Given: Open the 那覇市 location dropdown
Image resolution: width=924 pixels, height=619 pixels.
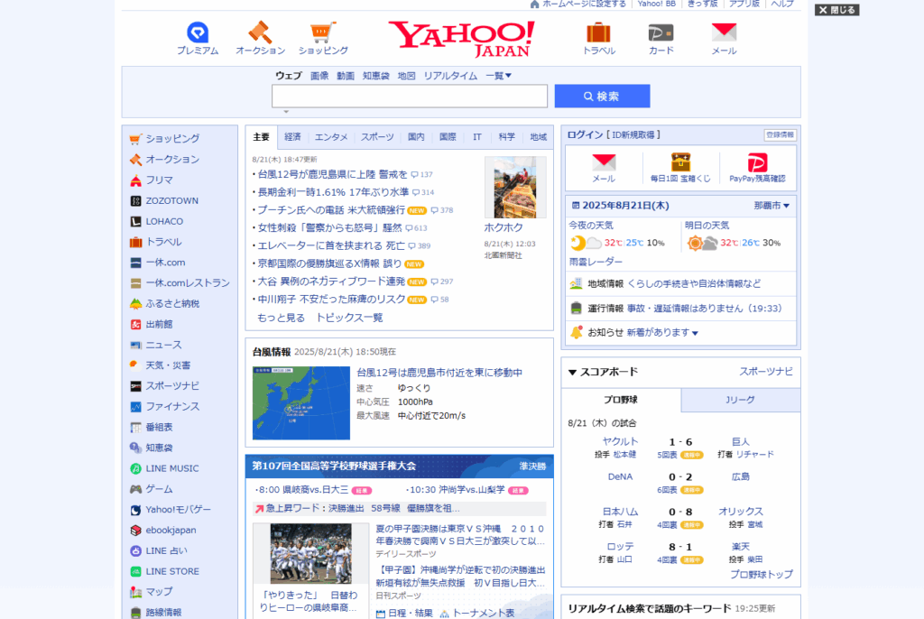Looking at the screenshot, I should click(x=772, y=206).
